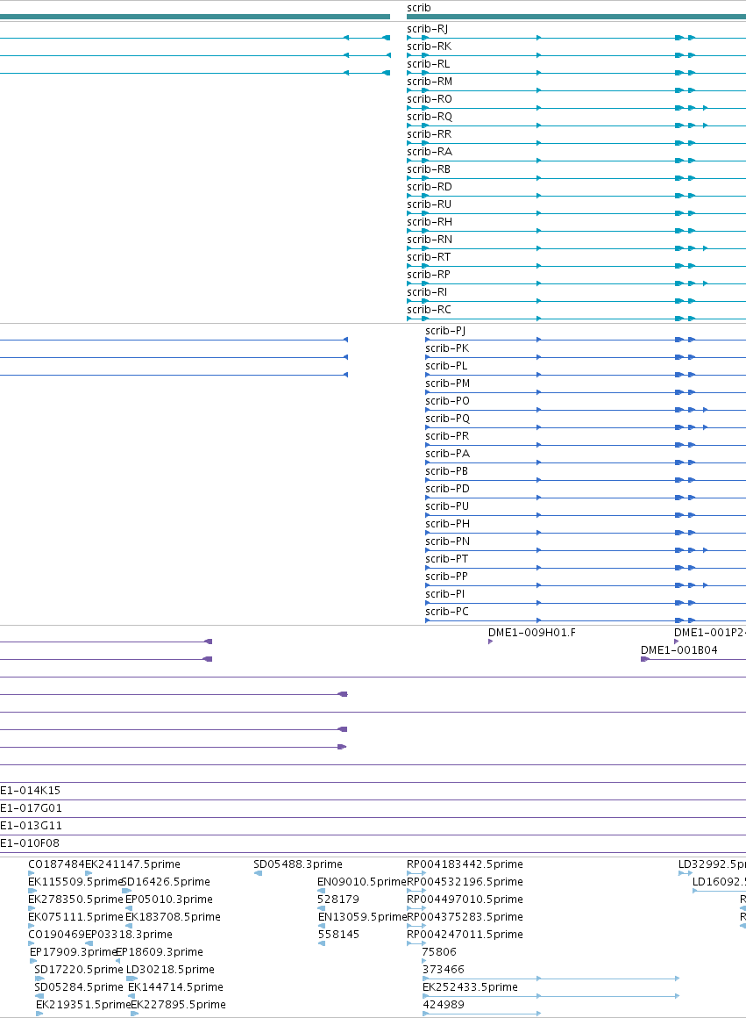
Task: Select protein scrib-PP
Action: (x=446, y=576)
